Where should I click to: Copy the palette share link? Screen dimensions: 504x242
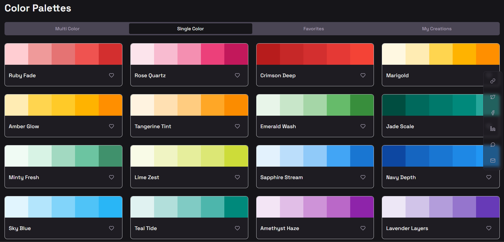pos(492,80)
